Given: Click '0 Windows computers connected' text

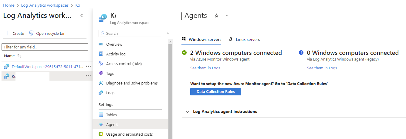Looking at the screenshot, I should point(353,53).
